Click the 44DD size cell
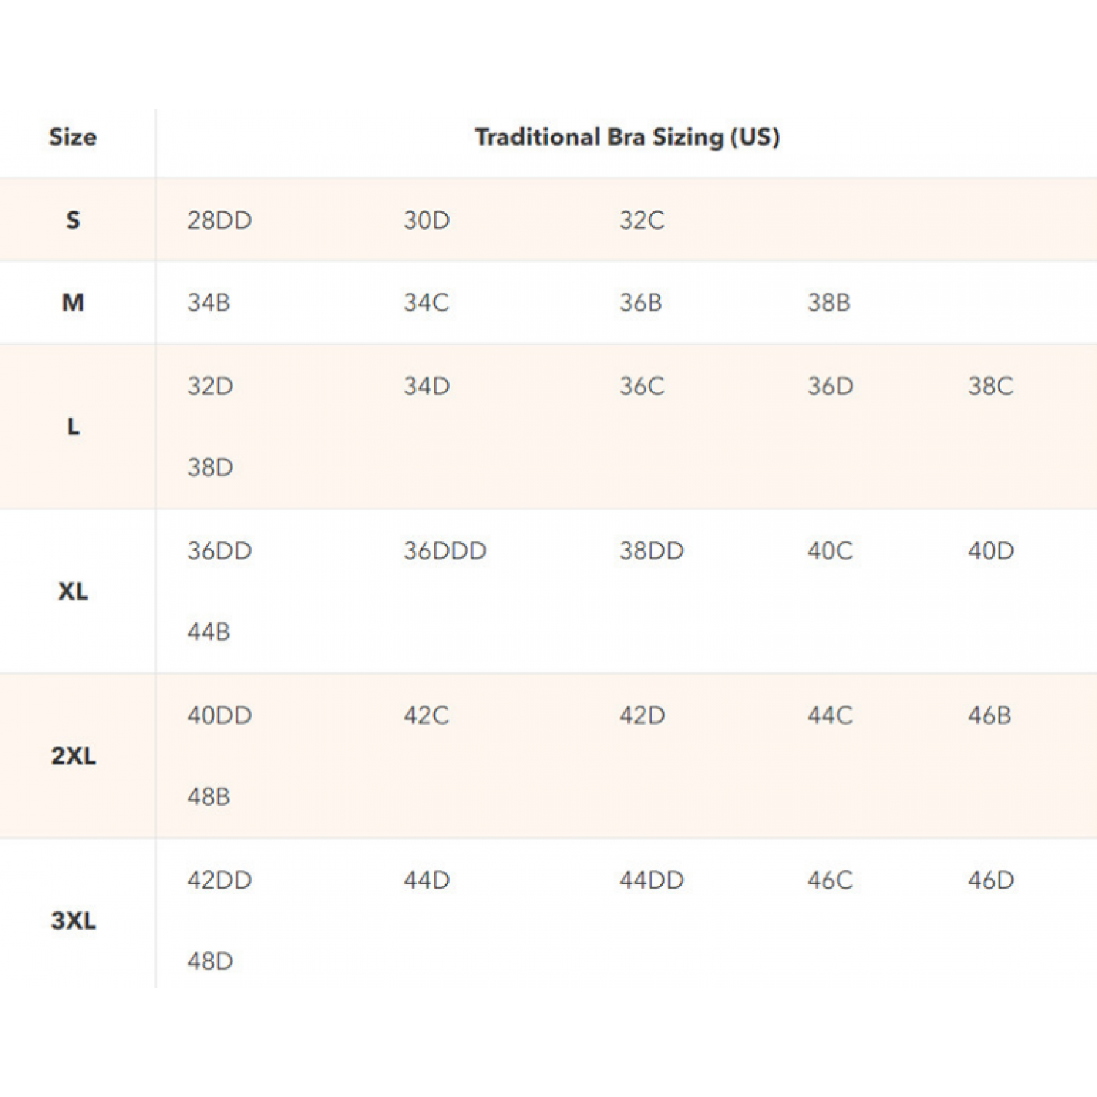Image resolution: width=1097 pixels, height=1097 pixels. (x=652, y=880)
